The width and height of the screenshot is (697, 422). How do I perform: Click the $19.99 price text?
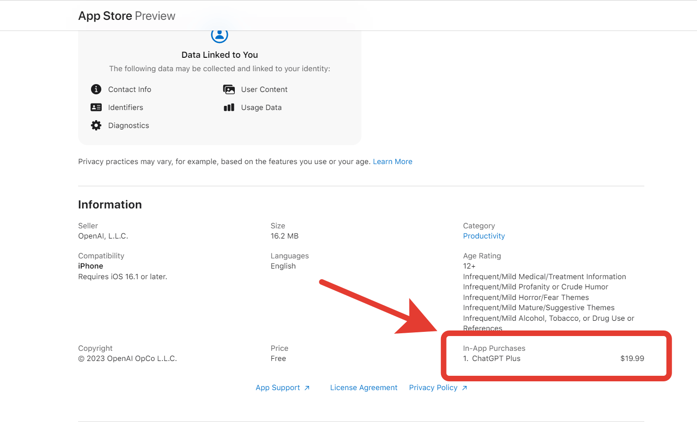click(632, 358)
